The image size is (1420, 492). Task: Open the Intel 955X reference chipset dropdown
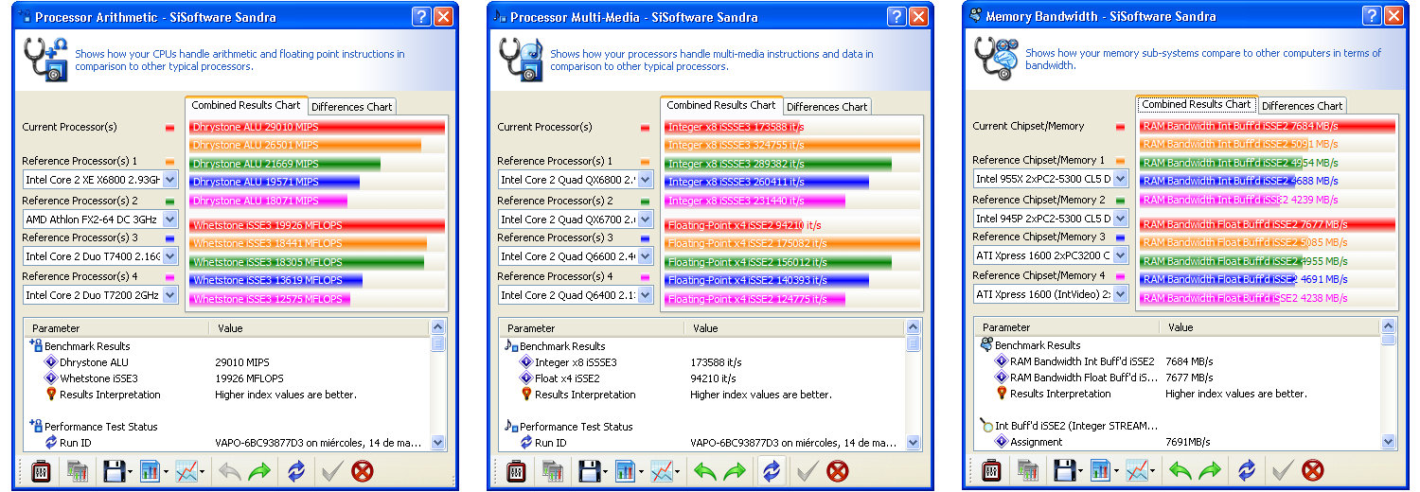[1121, 178]
